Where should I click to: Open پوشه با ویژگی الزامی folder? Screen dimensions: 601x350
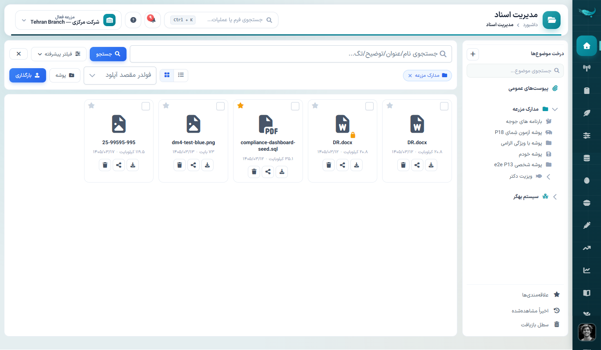pyautogui.click(x=521, y=143)
